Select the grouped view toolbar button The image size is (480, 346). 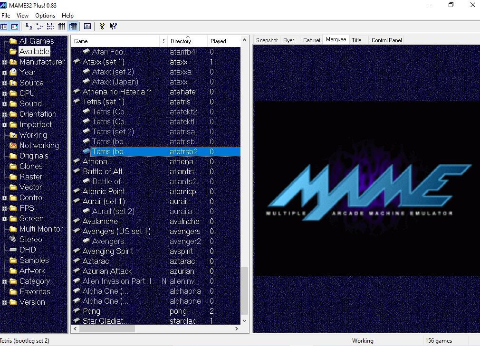coord(73,27)
